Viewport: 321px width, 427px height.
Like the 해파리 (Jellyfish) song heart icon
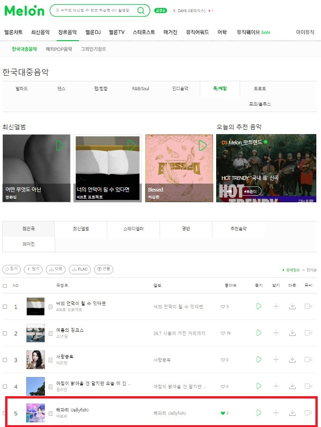[x=223, y=413]
